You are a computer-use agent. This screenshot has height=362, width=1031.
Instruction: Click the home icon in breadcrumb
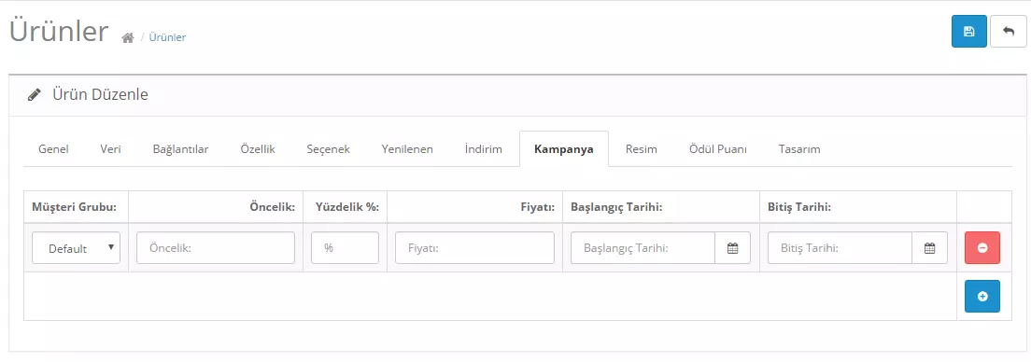click(x=128, y=38)
